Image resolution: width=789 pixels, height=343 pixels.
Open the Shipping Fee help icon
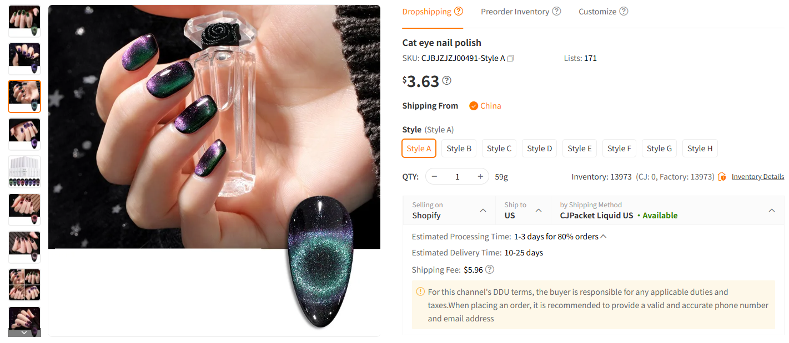point(489,269)
